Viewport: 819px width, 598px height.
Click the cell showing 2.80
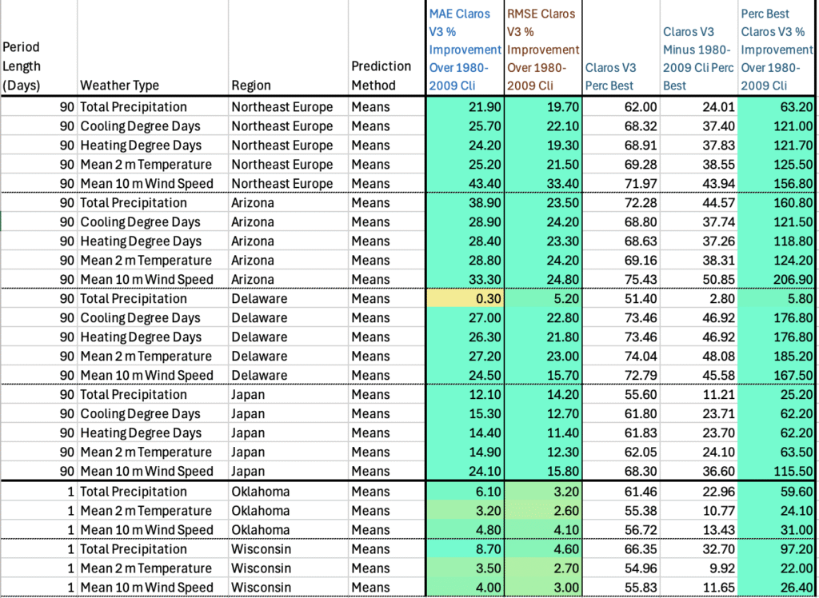699,299
